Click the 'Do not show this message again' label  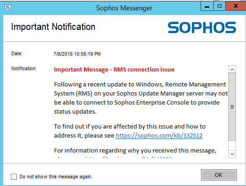click(x=56, y=176)
